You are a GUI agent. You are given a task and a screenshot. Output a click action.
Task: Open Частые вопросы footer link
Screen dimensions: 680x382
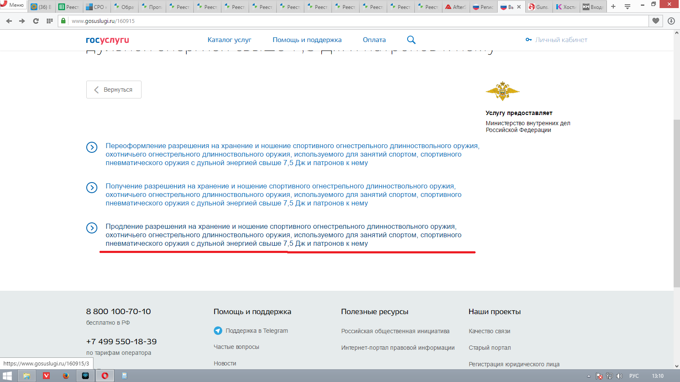[236, 347]
